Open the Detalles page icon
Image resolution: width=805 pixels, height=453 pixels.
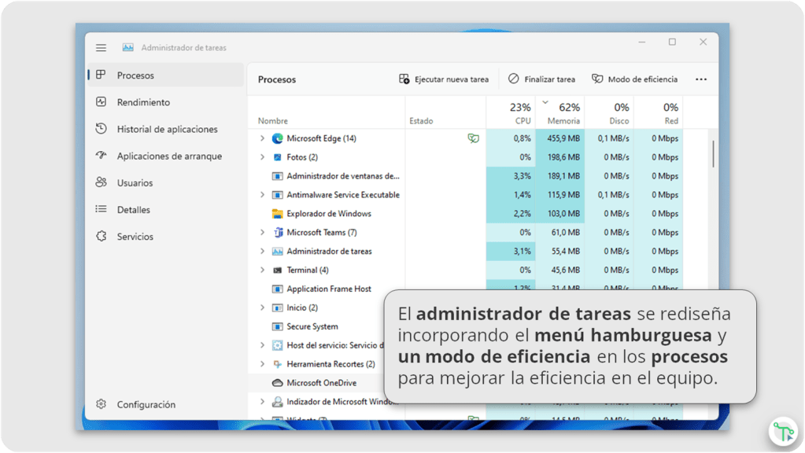pos(101,209)
